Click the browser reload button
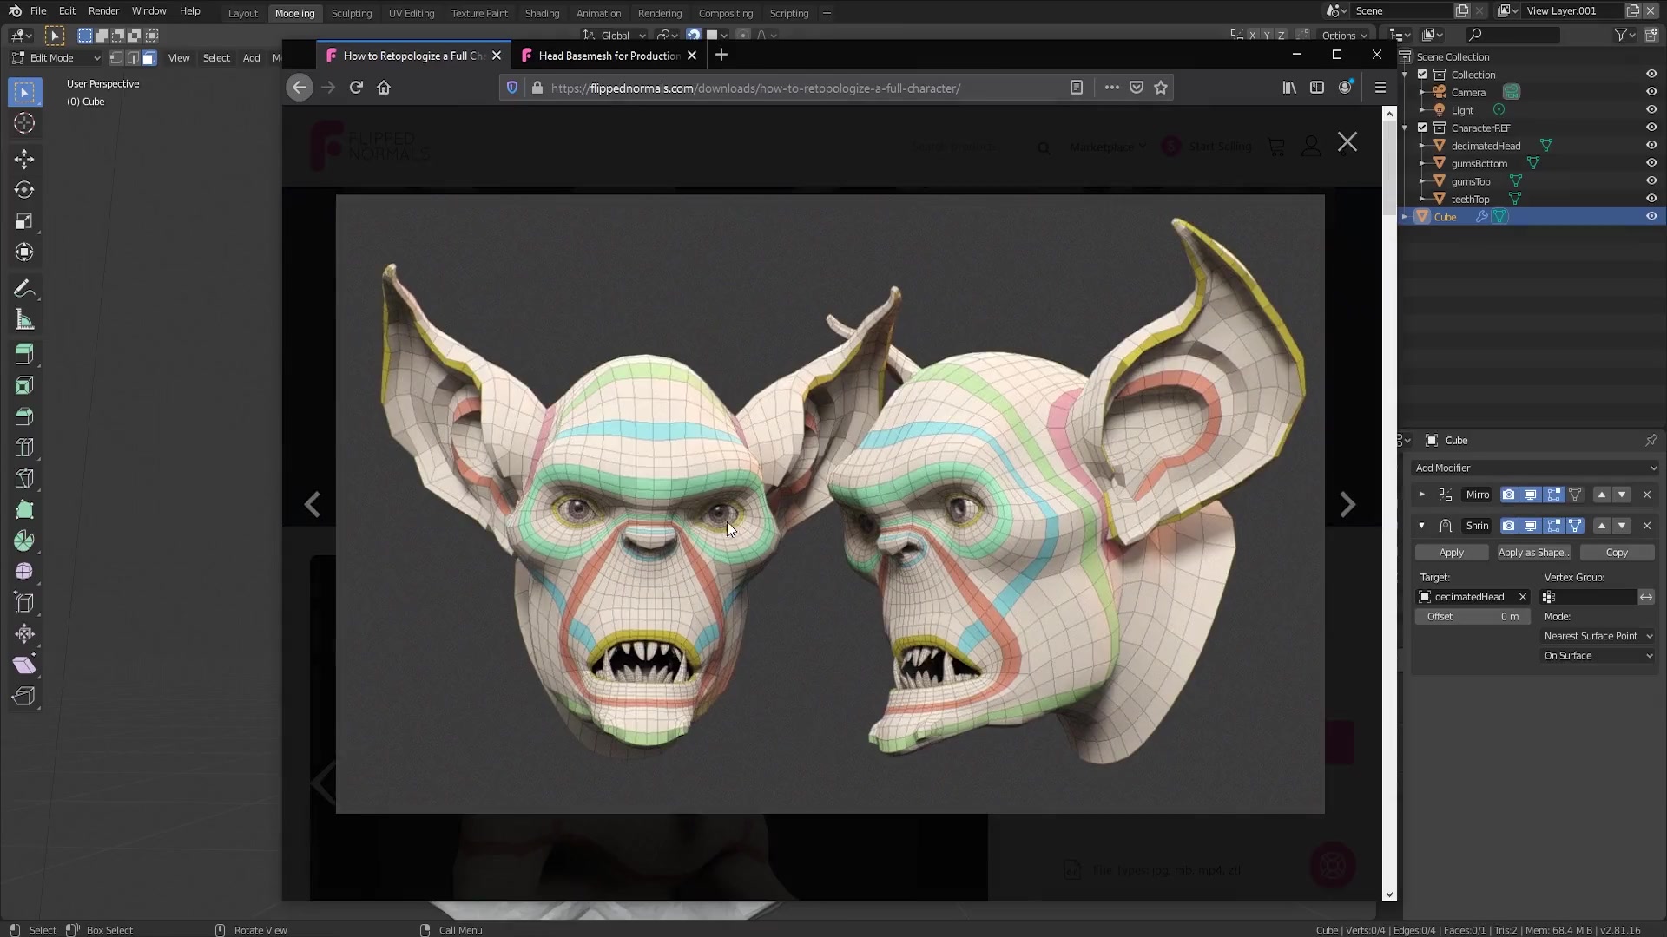Viewport: 1667px width, 937px height. pos(356,88)
